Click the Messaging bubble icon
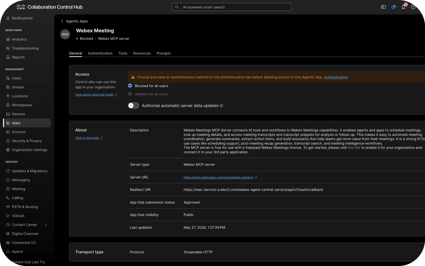Image resolution: width=425 pixels, height=266 pixels. pos(8,180)
